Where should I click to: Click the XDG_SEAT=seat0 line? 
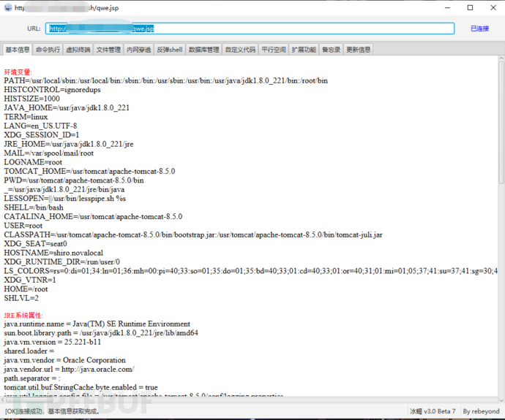pyautogui.click(x=35, y=243)
